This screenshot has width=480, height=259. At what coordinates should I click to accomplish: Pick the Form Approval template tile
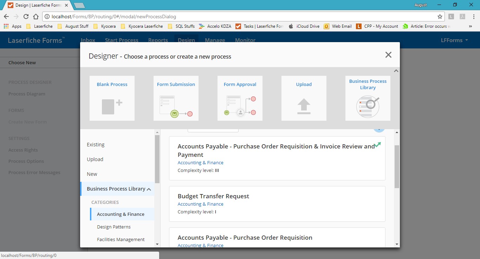point(240,98)
